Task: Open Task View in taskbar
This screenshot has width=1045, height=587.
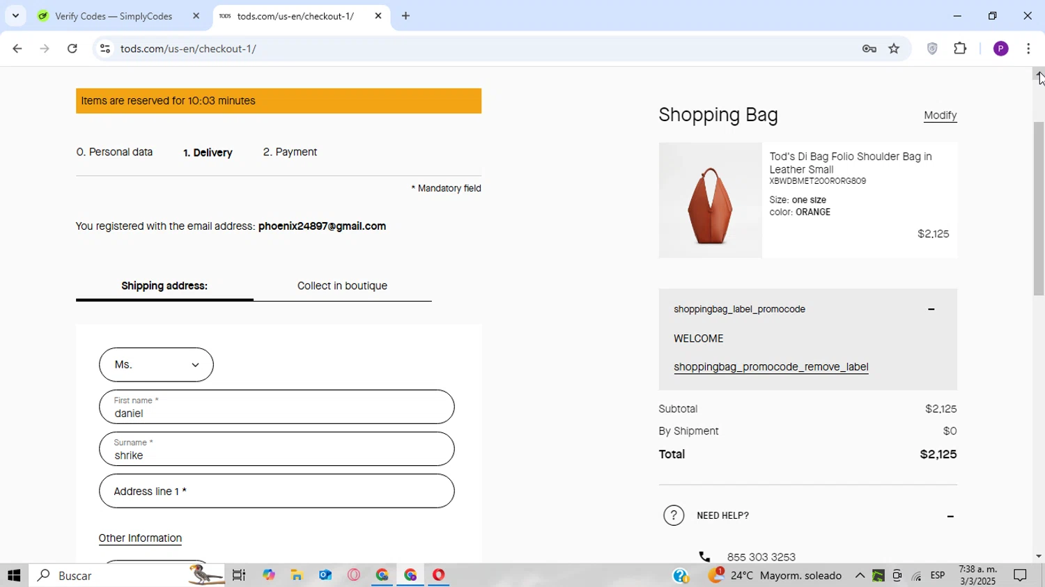Action: click(239, 576)
